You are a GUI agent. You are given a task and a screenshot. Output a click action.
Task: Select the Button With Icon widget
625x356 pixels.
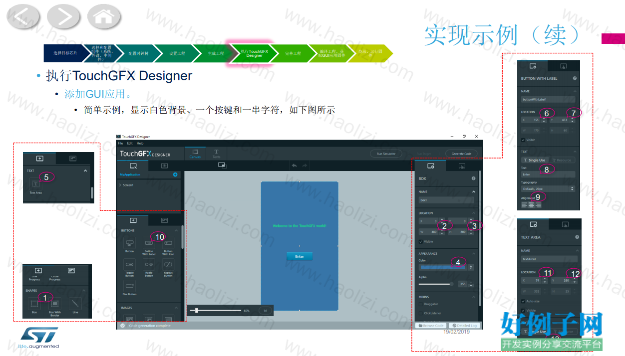(168, 243)
